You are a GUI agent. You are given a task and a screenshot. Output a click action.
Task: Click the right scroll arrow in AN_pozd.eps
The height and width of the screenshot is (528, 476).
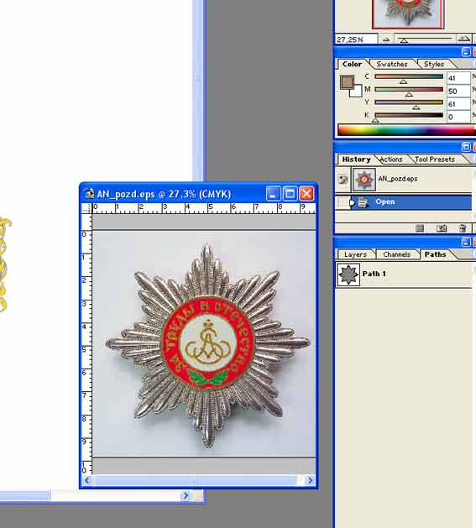[311, 480]
